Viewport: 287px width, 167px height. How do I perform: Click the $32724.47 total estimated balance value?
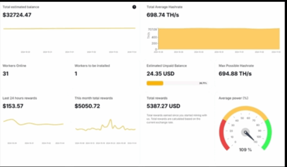tap(17, 15)
